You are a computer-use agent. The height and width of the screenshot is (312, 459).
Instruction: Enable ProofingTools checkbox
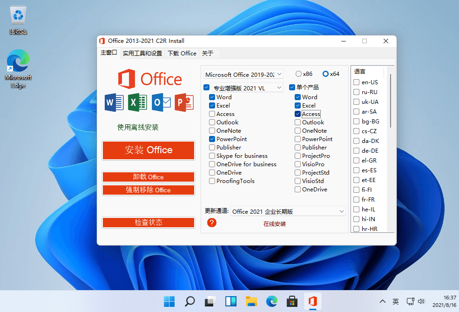pos(212,181)
